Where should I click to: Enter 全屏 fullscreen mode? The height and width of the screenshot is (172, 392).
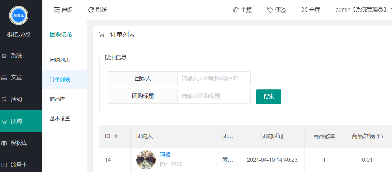tap(311, 10)
